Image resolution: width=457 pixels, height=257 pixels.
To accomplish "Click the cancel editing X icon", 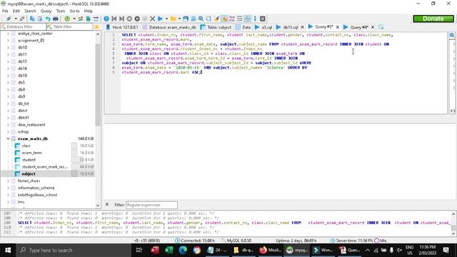I will (152, 19).
